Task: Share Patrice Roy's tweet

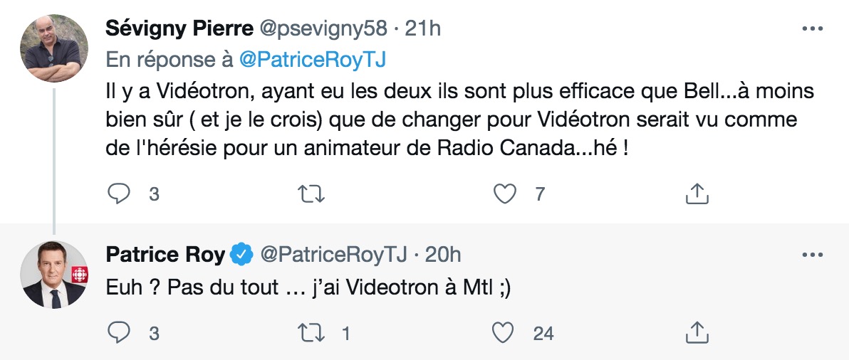Action: point(697,333)
